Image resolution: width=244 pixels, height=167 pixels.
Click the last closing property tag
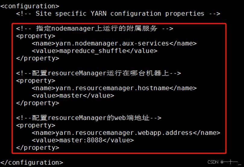pos(38,148)
